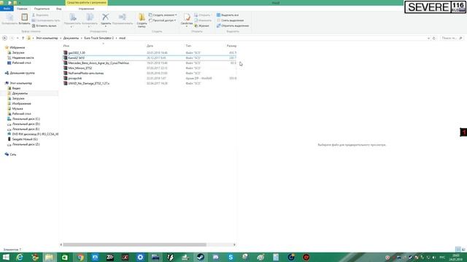
Task: Refresh the folder view
Action: pyautogui.click(x=434, y=38)
